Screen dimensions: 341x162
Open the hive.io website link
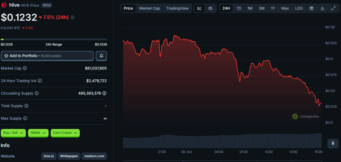tap(49, 156)
